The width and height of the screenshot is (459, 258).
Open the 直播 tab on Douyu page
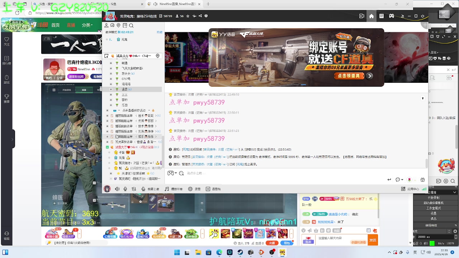tap(71, 25)
